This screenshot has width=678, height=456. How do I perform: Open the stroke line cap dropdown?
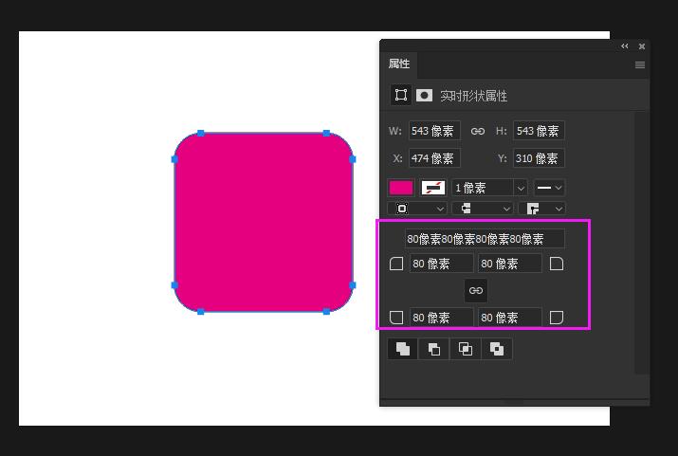coord(482,209)
